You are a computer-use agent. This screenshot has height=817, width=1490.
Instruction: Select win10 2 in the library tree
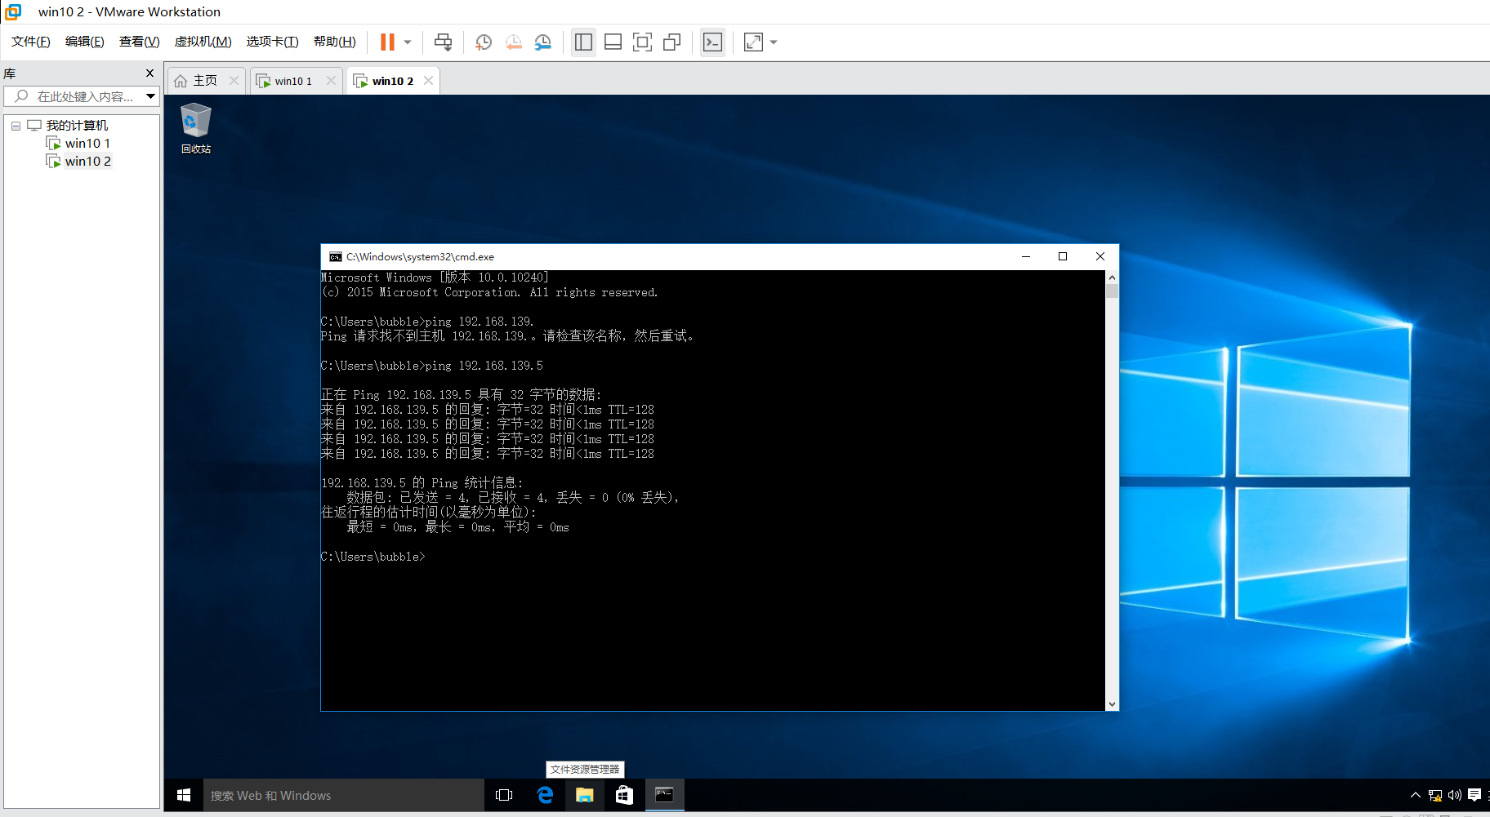point(87,162)
